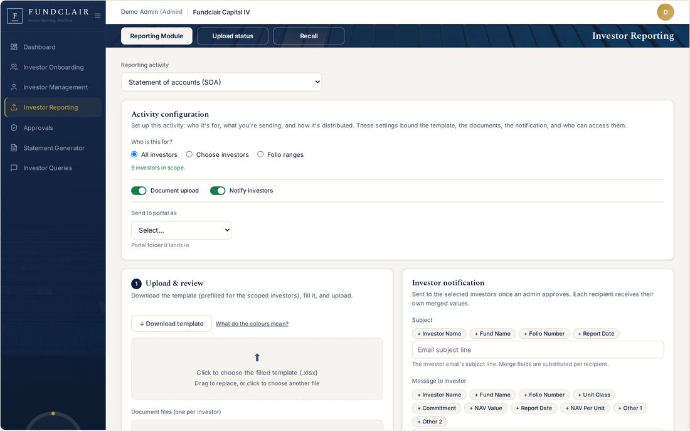Viewport: 690px width, 431px height.
Task: Click the 9 investors in scope text
Action: [x=158, y=168]
